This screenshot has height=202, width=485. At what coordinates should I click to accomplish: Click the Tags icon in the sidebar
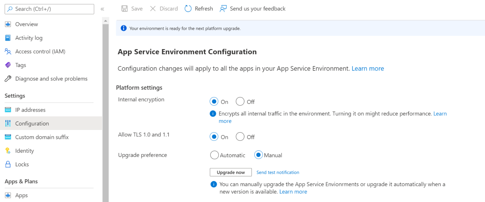(x=8, y=65)
